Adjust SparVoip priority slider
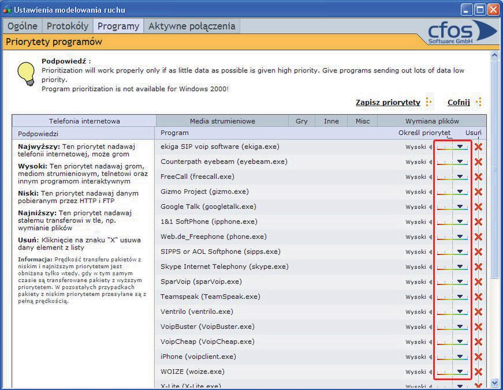The width and height of the screenshot is (503, 390). (x=452, y=282)
